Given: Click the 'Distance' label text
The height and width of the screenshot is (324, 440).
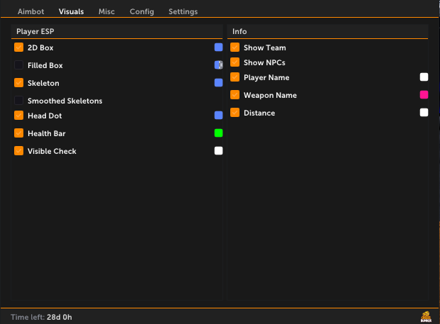Looking at the screenshot, I should coord(259,113).
